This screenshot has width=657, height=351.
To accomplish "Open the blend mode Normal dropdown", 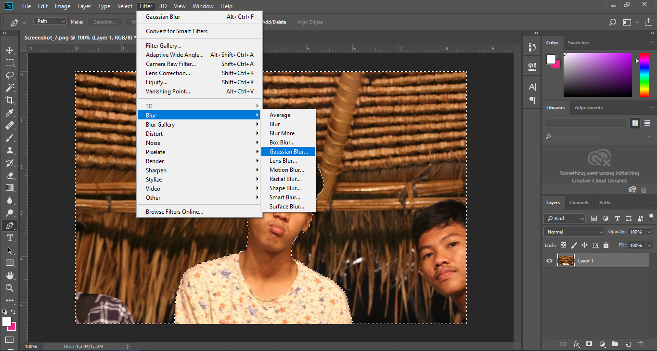I will pyautogui.click(x=574, y=232).
